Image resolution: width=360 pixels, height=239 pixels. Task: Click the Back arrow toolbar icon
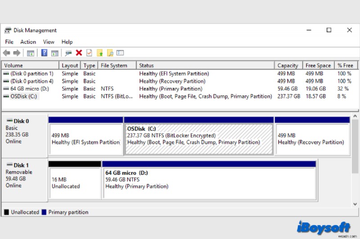pos(6,53)
